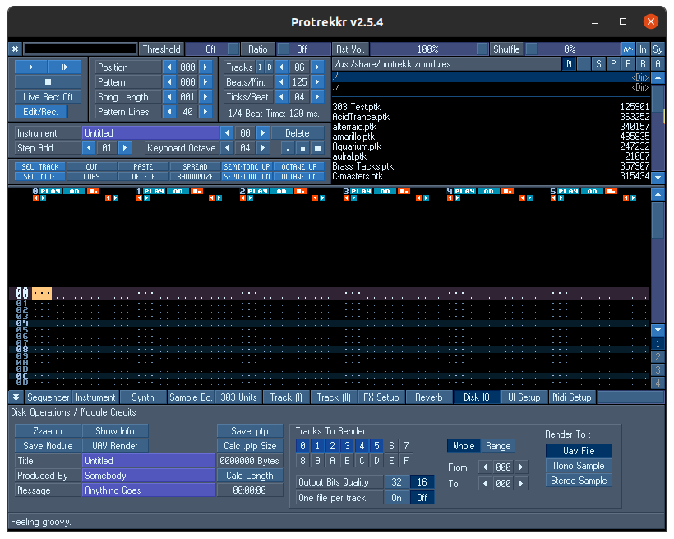Click the Save Module button
674x539 pixels.
[x=48, y=445]
